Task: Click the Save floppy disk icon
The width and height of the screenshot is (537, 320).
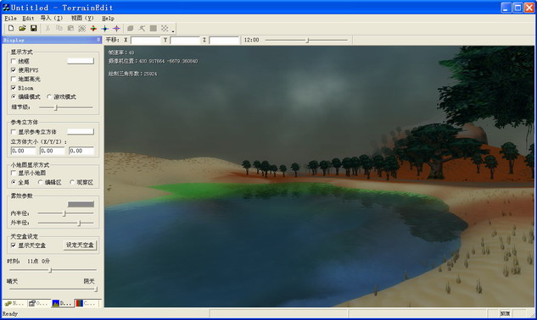Action: point(34,29)
